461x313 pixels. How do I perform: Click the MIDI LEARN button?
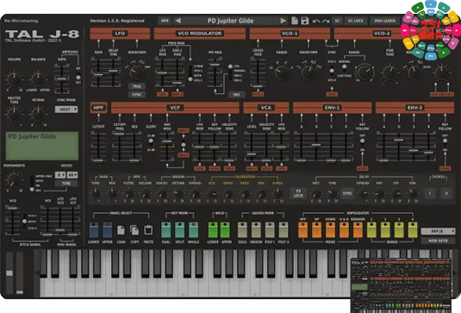point(385,21)
